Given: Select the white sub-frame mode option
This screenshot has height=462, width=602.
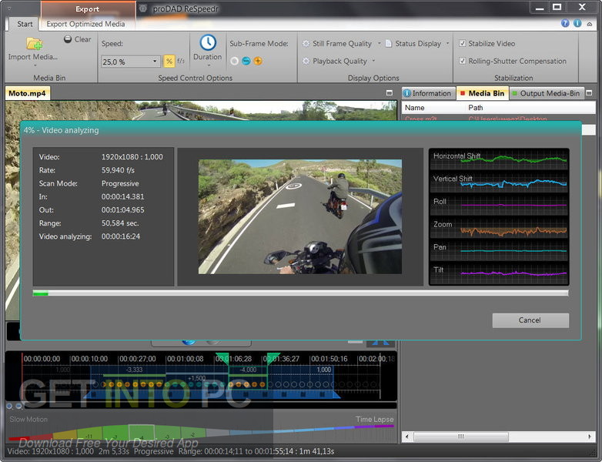Looking at the screenshot, I should pos(234,61).
